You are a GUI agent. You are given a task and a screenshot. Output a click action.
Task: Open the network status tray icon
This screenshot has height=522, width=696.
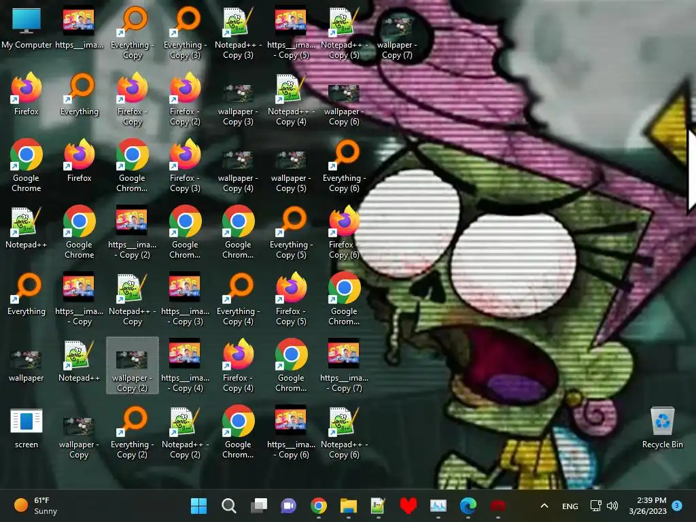595,506
